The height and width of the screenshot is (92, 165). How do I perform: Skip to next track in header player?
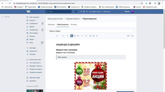87,11
